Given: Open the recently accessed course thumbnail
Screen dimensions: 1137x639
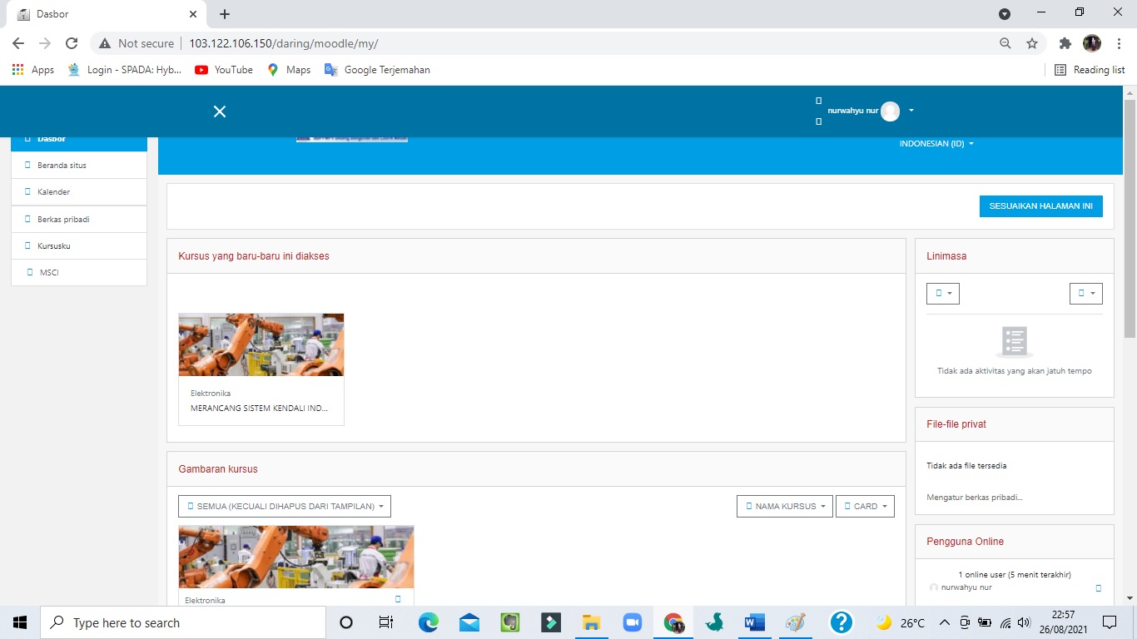Looking at the screenshot, I should pyautogui.click(x=261, y=344).
